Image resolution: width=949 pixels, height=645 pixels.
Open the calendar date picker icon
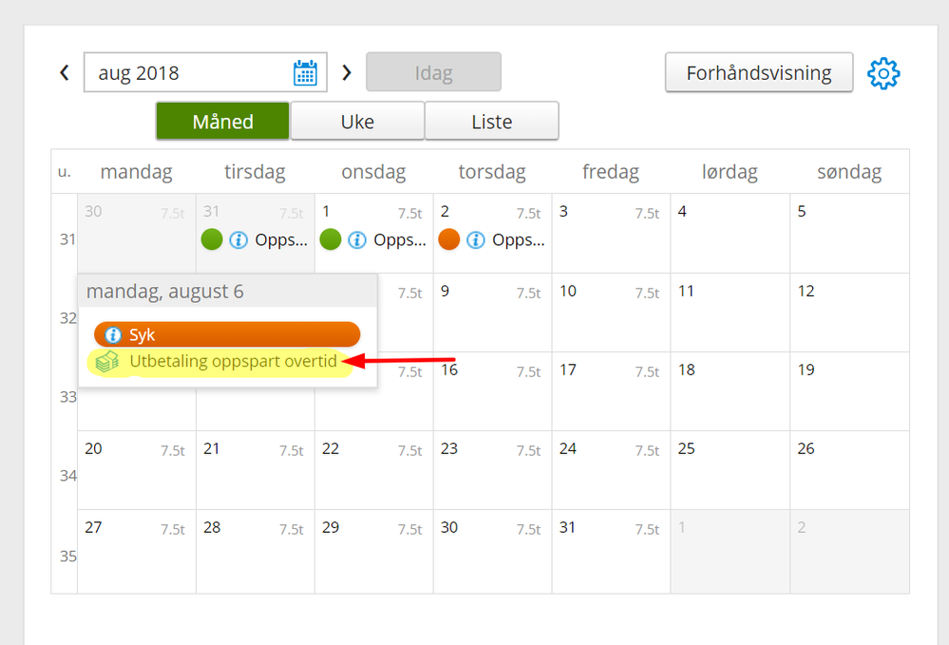coord(305,73)
